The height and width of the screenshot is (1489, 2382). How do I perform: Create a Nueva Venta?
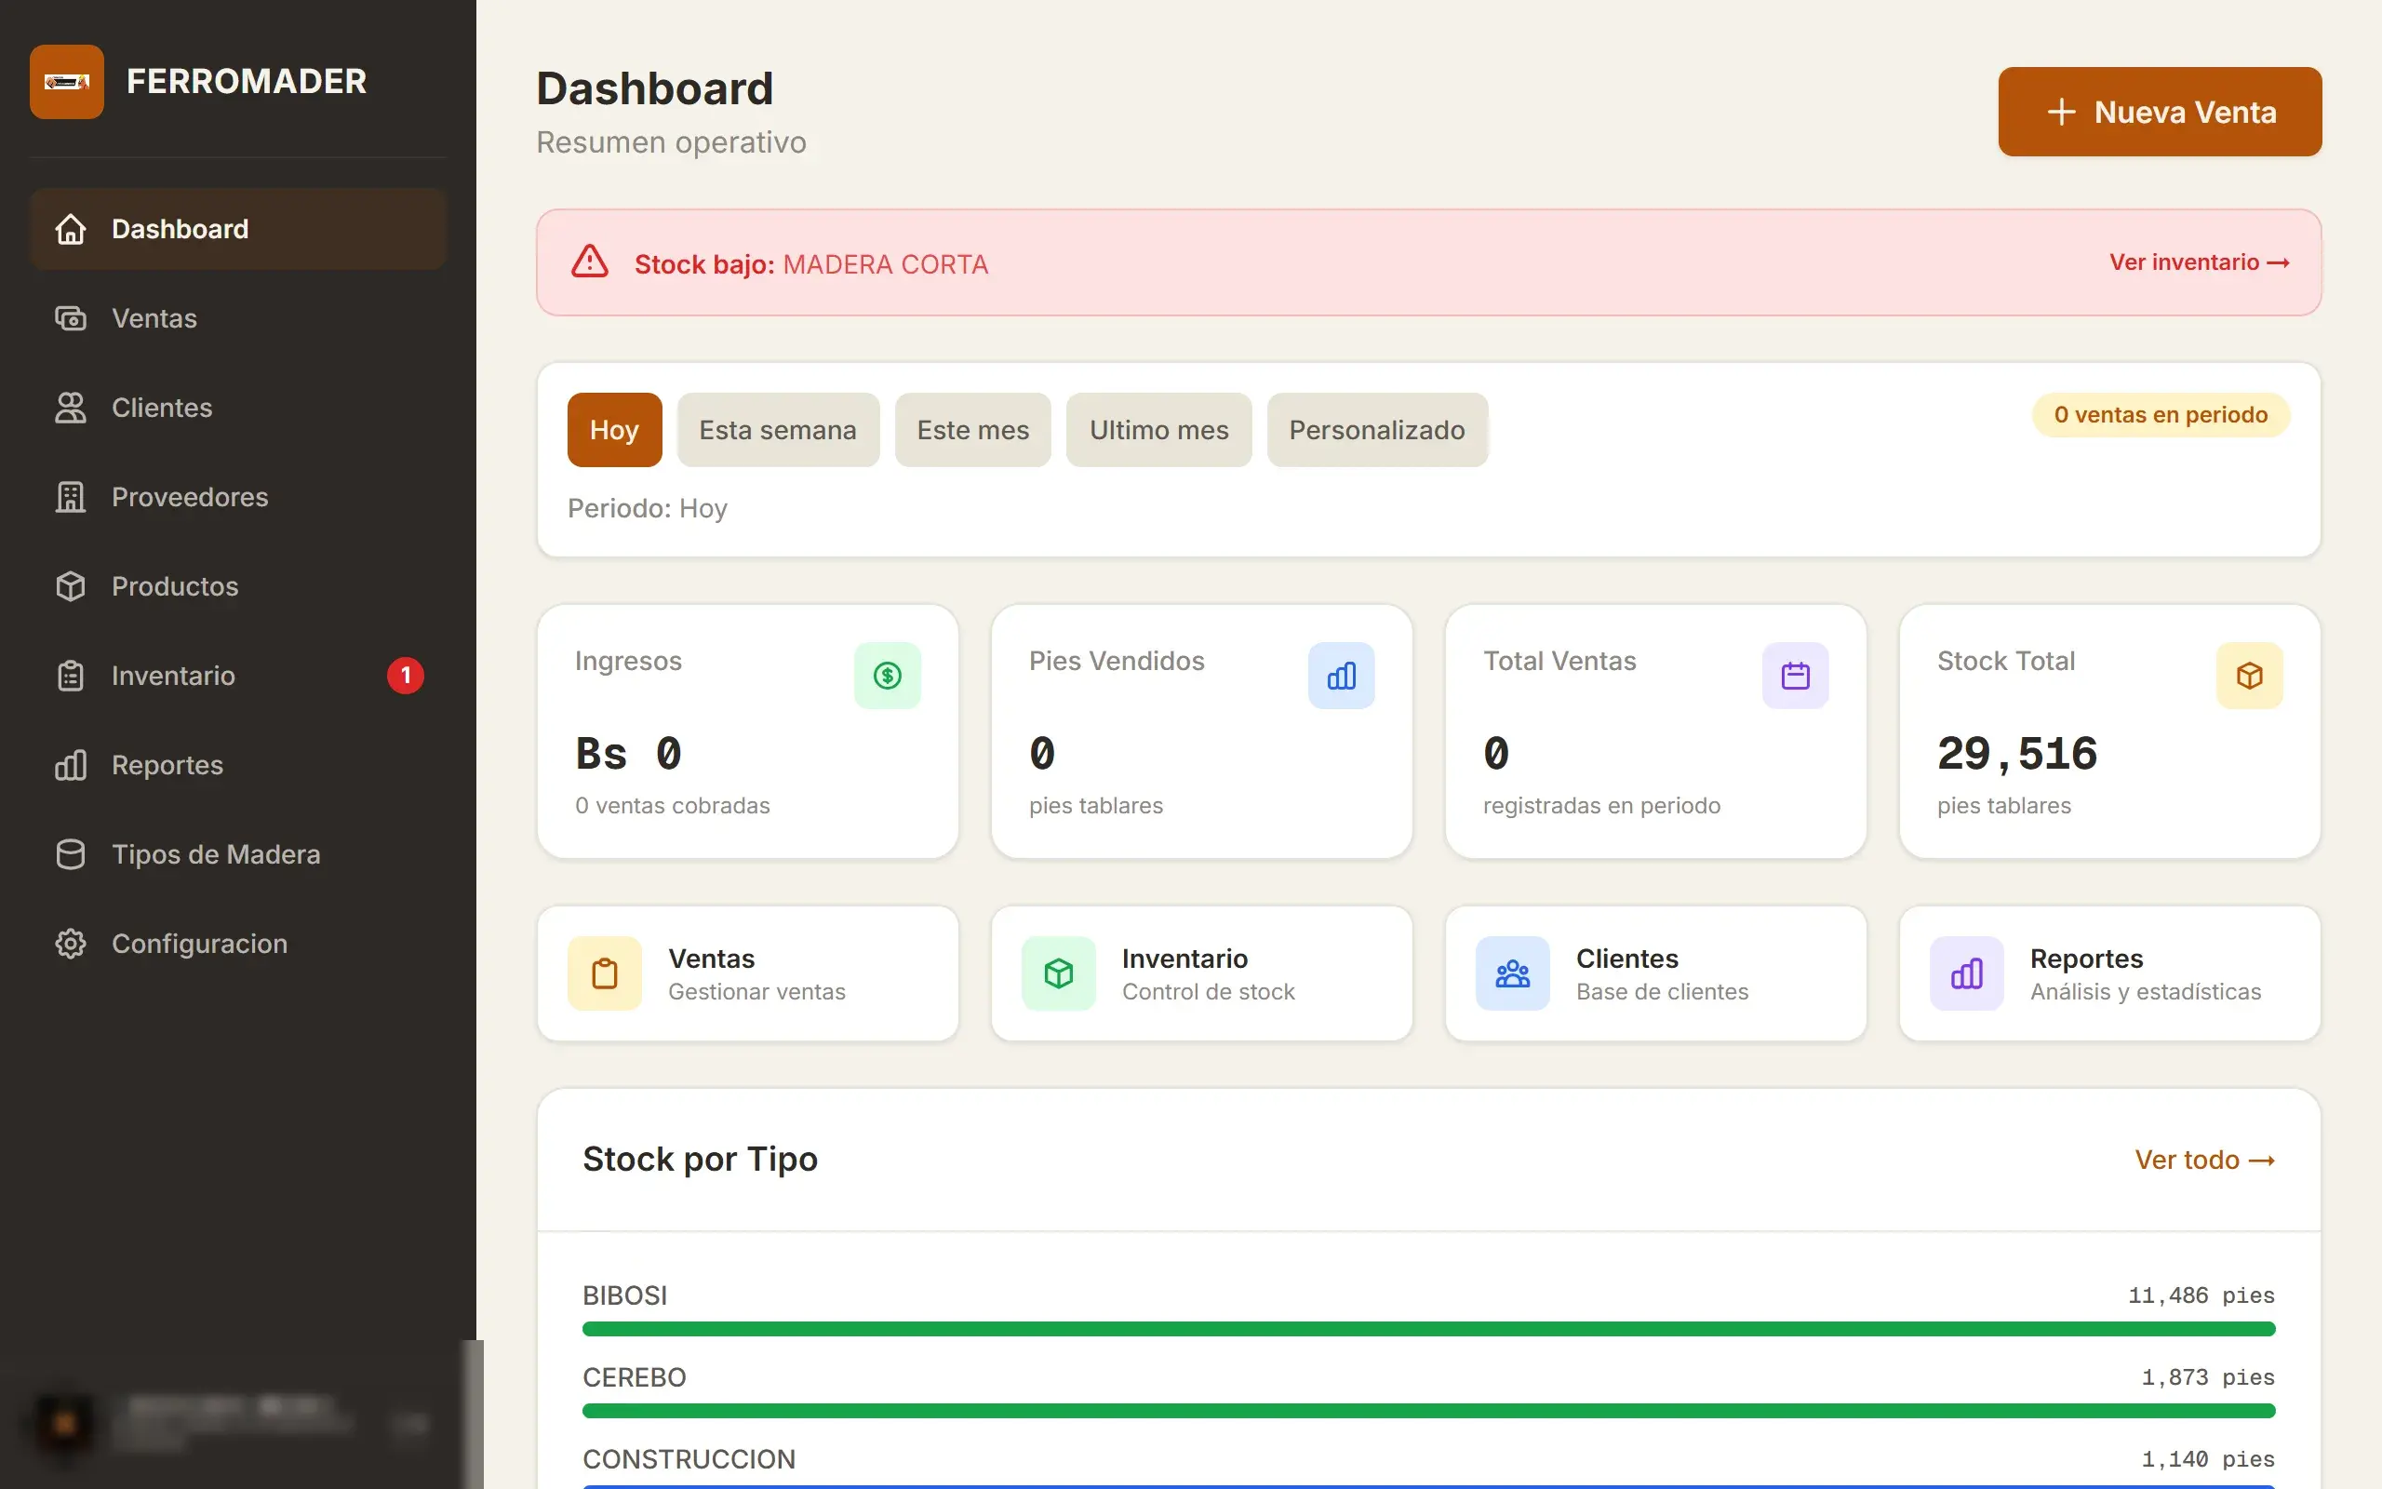point(2160,112)
